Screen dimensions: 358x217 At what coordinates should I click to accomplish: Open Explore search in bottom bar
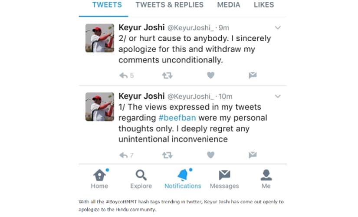[141, 179]
